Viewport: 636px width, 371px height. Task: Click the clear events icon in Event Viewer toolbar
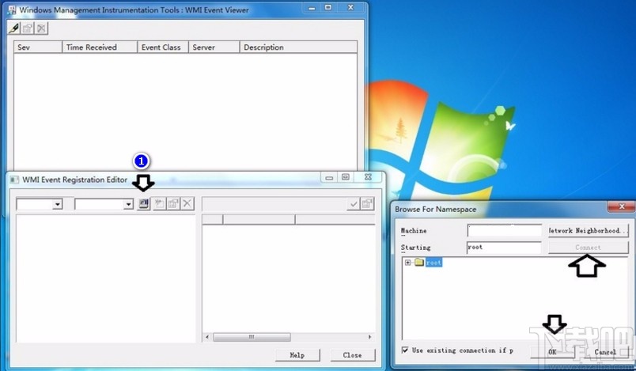tap(41, 28)
